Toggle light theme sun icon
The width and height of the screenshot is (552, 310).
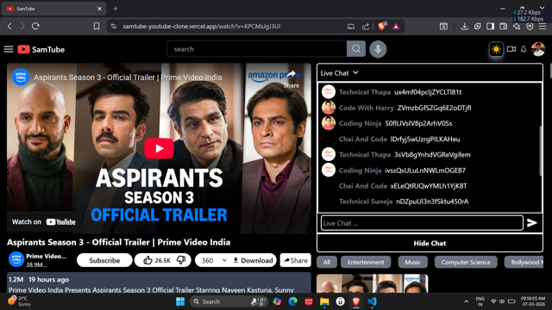tap(496, 49)
